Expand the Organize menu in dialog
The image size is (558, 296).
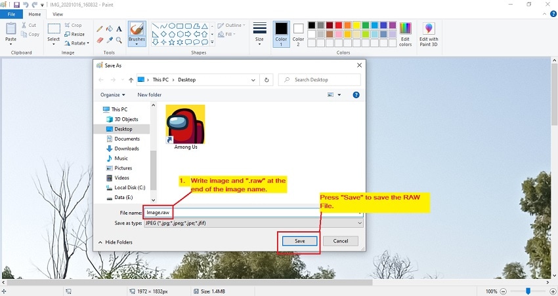(112, 95)
